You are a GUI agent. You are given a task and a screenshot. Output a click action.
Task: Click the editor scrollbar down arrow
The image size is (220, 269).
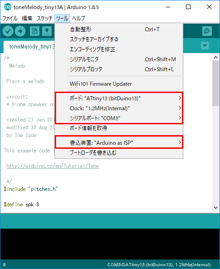(215, 208)
